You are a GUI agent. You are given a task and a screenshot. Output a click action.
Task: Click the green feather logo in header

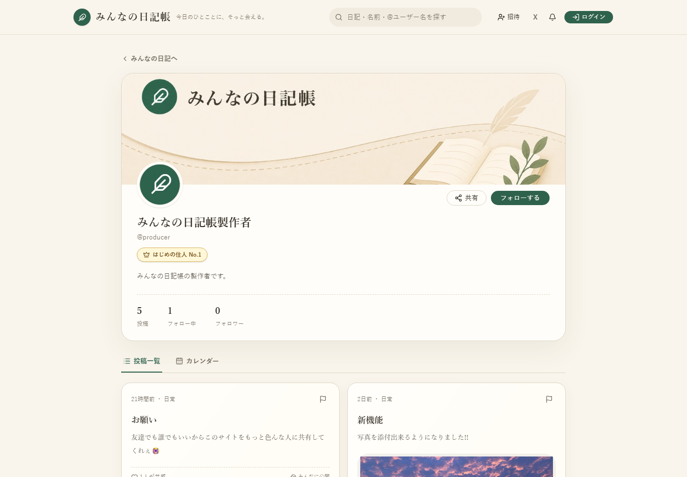(82, 17)
